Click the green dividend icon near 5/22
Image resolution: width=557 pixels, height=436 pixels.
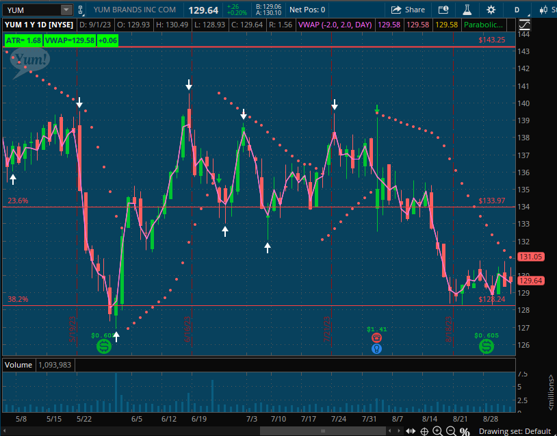tap(104, 346)
